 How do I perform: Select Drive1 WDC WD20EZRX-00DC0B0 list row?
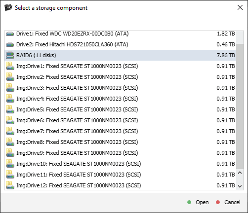[x=120, y=34]
